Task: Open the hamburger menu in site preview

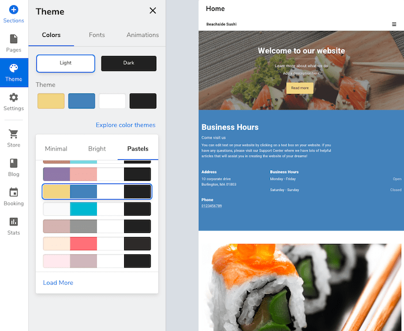Action: [x=394, y=24]
